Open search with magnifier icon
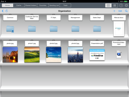This screenshot has height=97, width=129. [x=126, y=11]
